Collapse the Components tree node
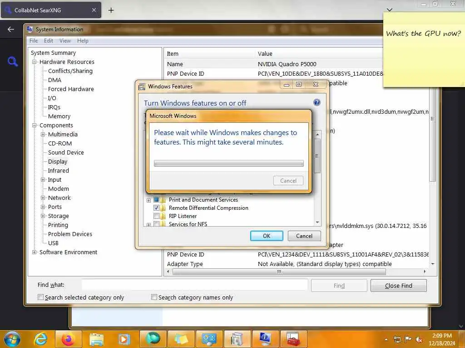The image size is (465, 348). pyautogui.click(x=35, y=125)
